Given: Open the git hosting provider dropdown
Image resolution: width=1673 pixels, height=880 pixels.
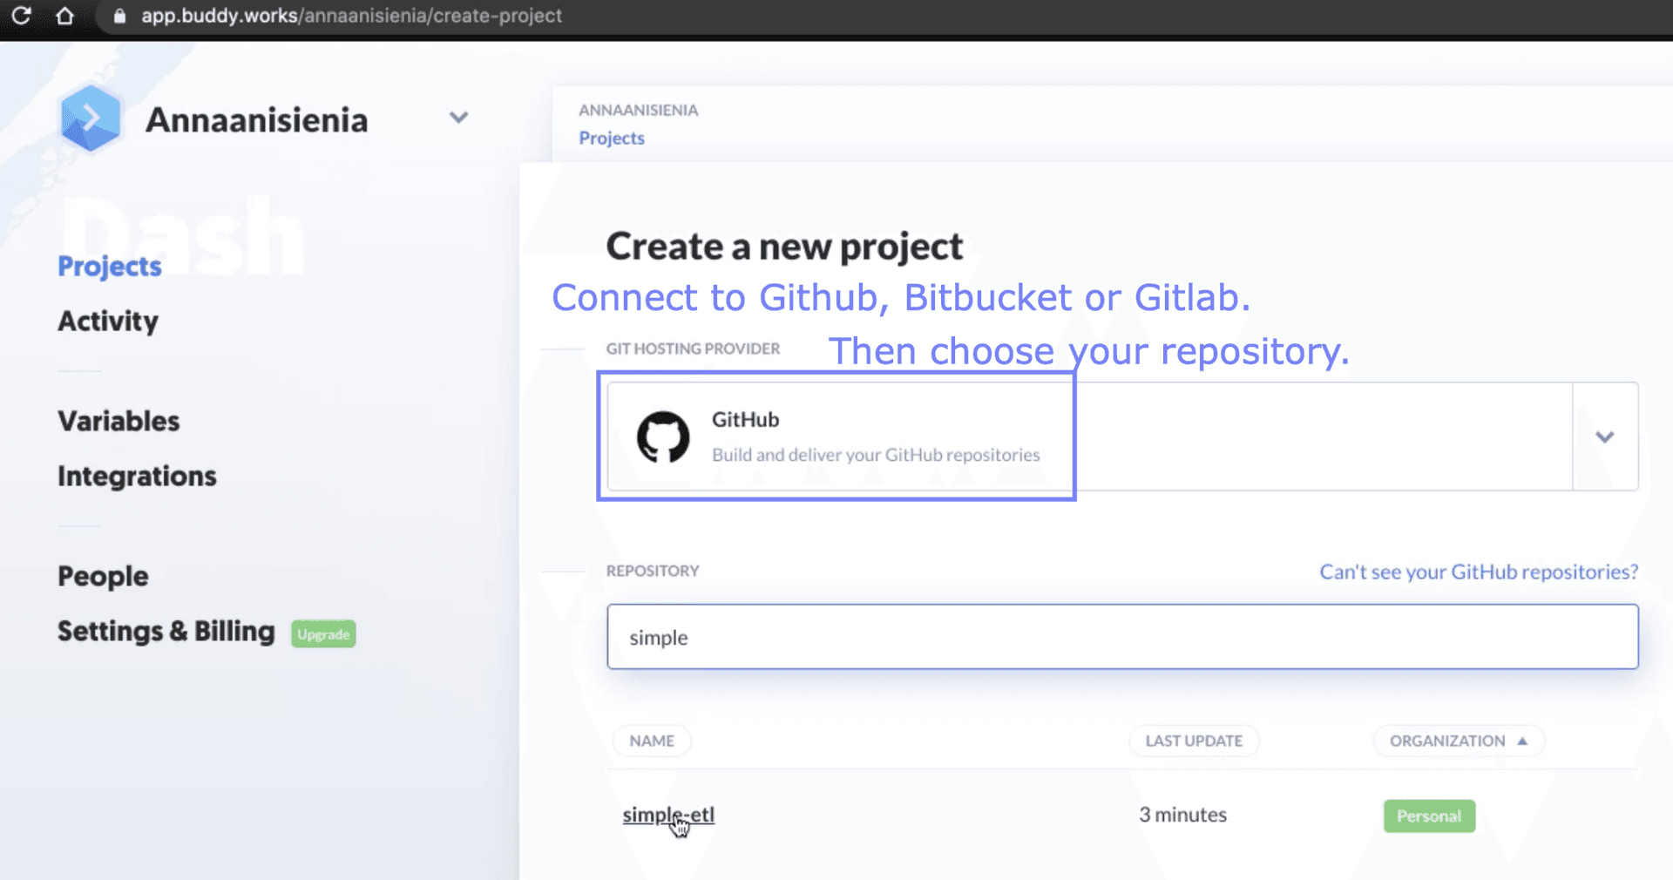Looking at the screenshot, I should pyautogui.click(x=1606, y=437).
